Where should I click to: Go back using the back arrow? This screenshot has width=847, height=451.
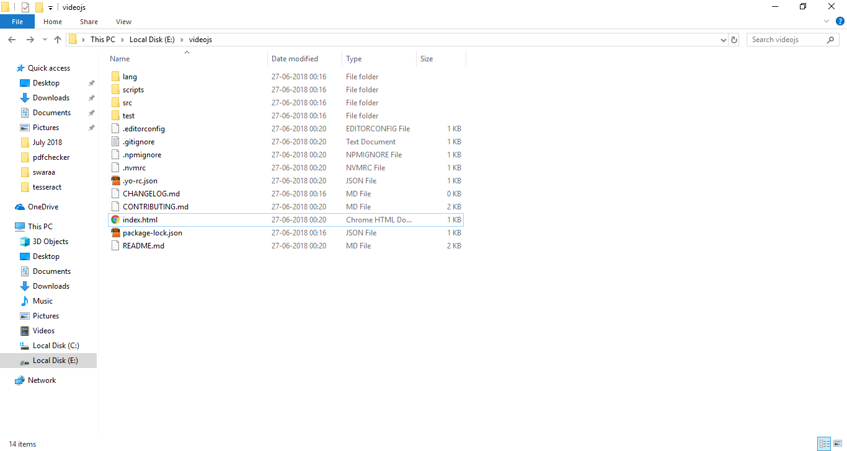(x=11, y=39)
